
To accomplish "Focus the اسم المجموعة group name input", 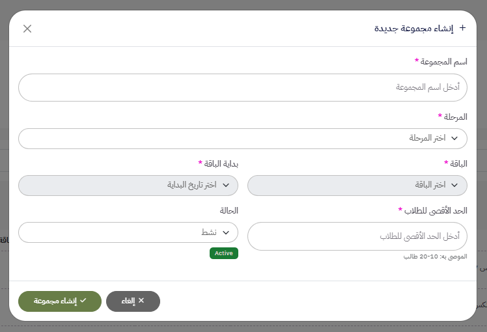I will coord(243,87).
